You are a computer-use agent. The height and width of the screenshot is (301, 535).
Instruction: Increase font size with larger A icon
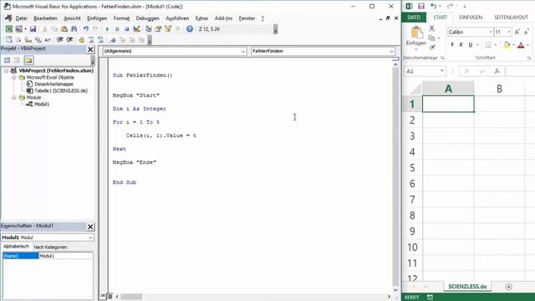point(517,32)
